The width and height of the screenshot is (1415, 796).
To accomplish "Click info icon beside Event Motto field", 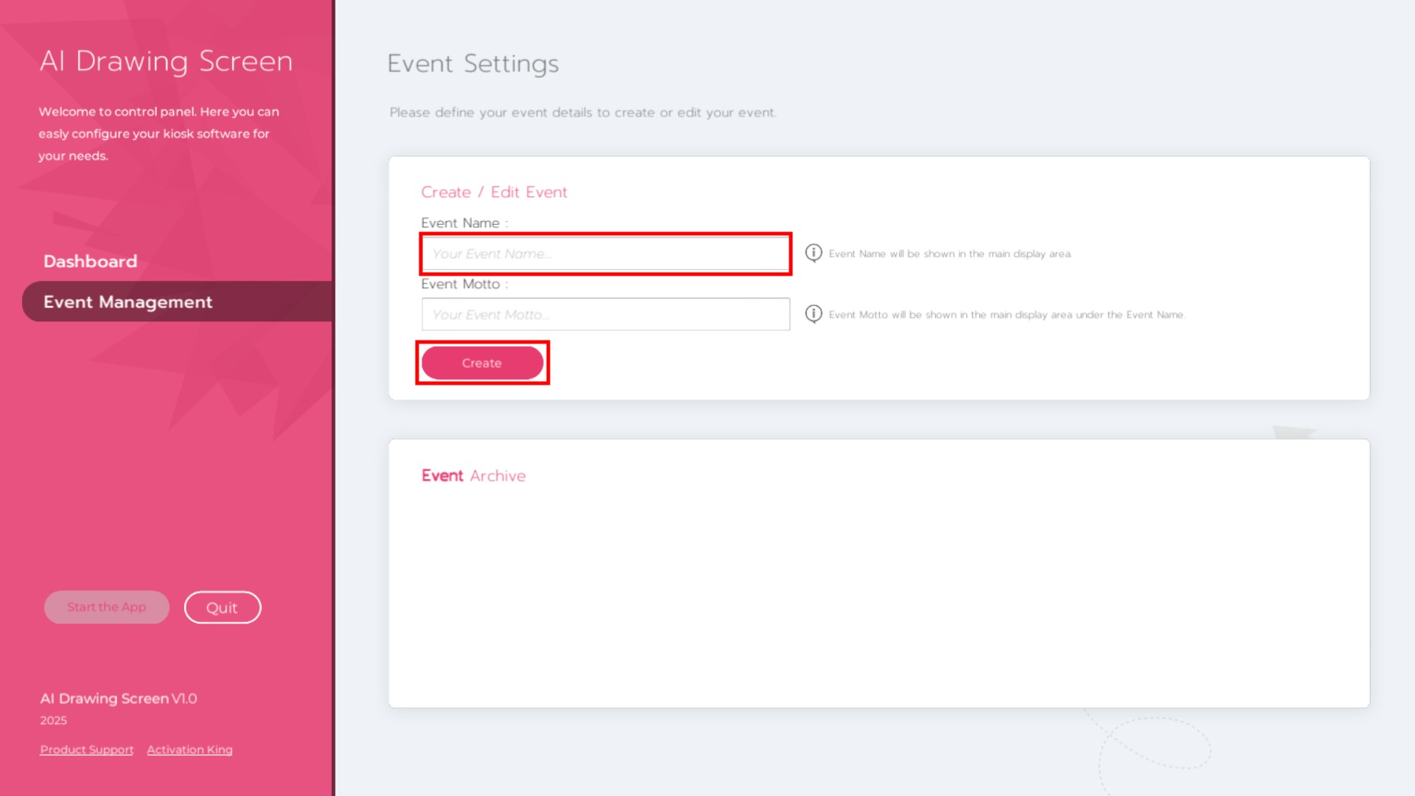I will coord(813,314).
